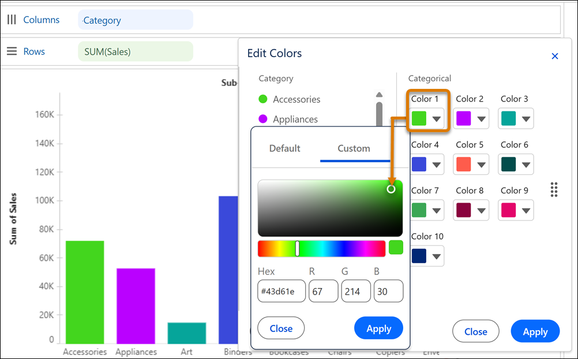Switch to the Default tab
The image size is (578, 359).
[284, 148]
